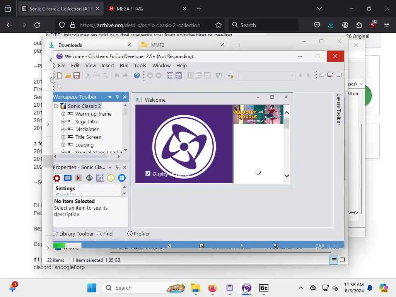
Task: Expand the Disclaimer tree node
Action: [x=63, y=129]
